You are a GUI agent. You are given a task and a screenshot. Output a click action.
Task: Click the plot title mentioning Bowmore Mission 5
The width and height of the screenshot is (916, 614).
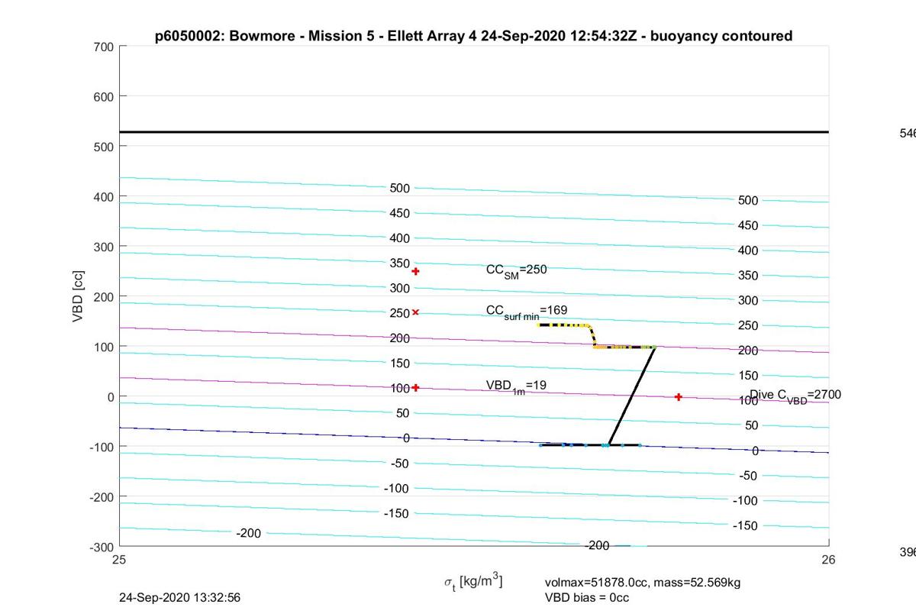(473, 35)
